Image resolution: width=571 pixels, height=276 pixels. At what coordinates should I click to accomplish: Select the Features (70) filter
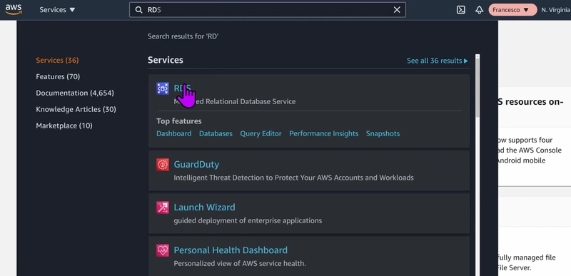[x=58, y=76]
